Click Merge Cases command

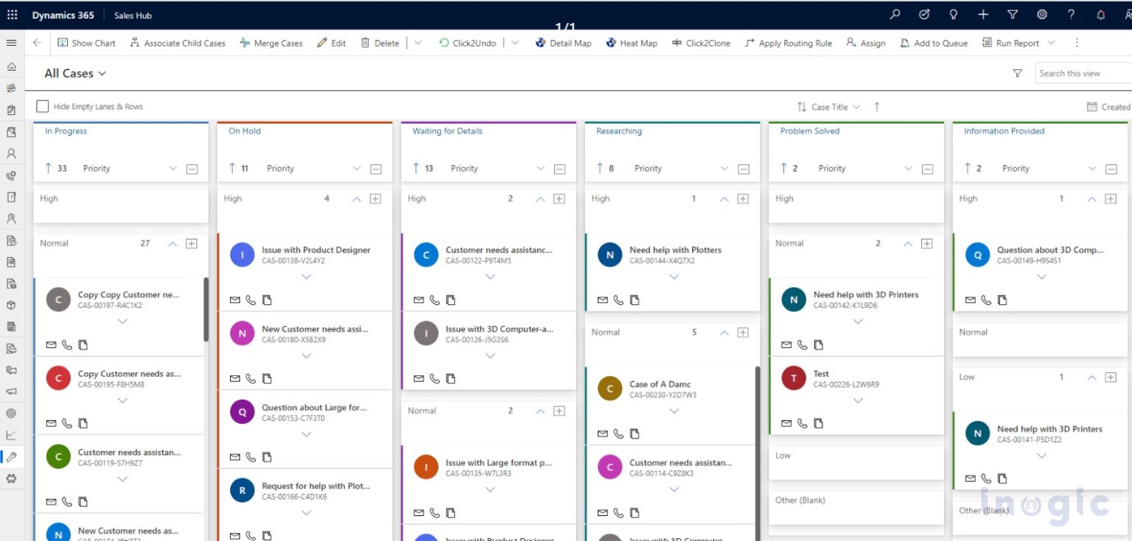pyautogui.click(x=271, y=43)
